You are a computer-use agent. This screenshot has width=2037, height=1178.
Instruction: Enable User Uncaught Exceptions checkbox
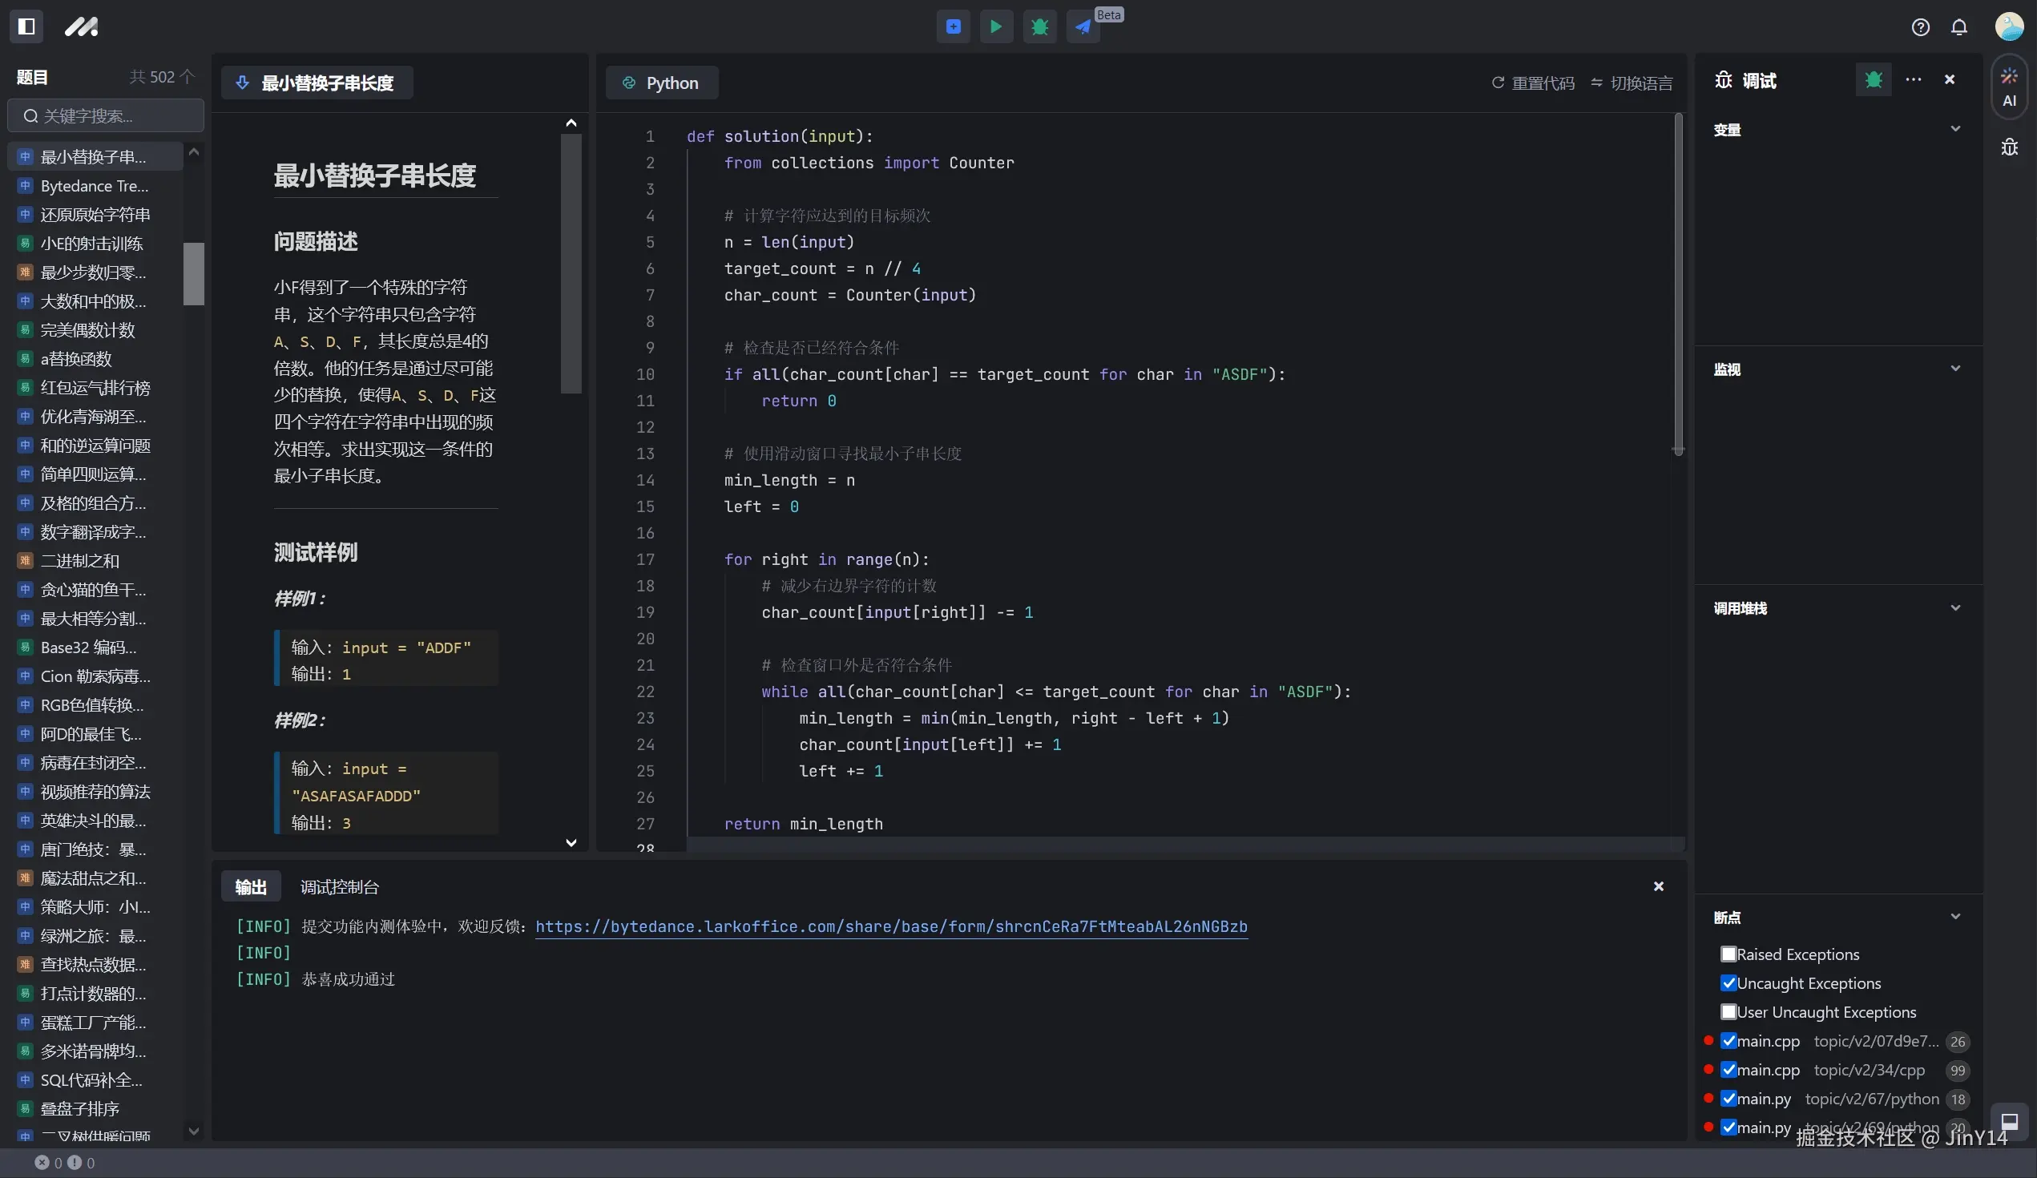pos(1728,1012)
